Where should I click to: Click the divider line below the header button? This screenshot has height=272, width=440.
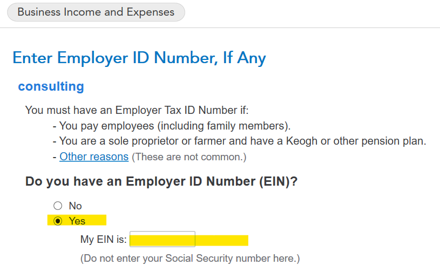(x=220, y=28)
